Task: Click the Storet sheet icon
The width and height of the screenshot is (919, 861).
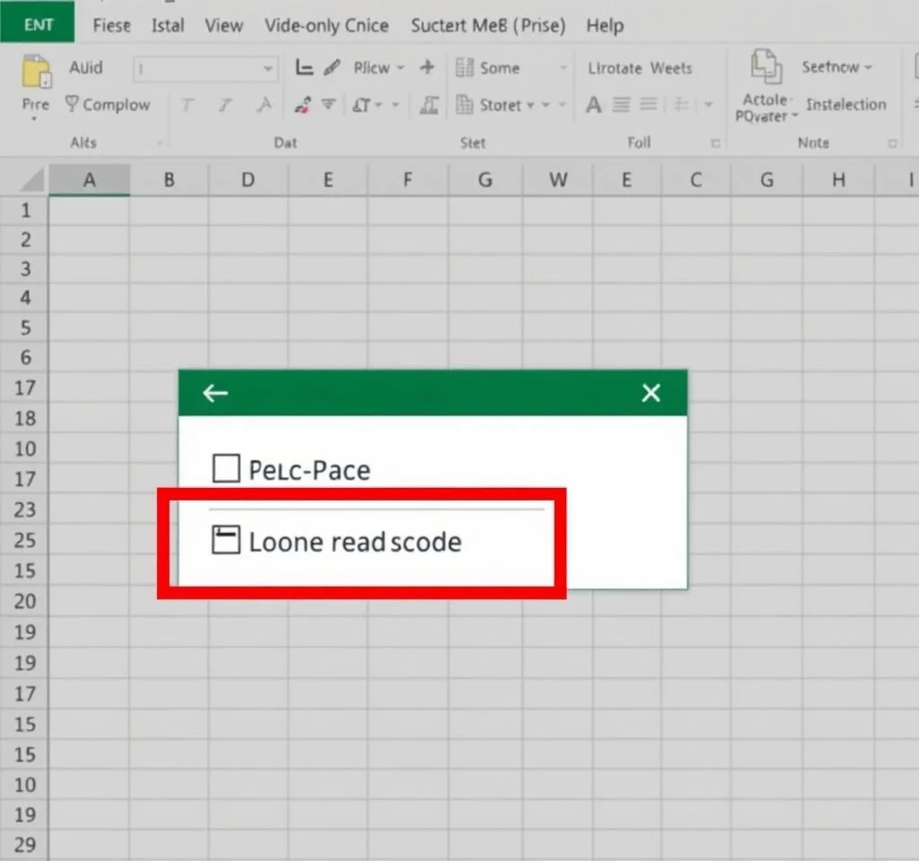Action: 464,105
